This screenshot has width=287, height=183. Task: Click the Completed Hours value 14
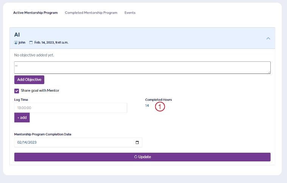(x=147, y=105)
